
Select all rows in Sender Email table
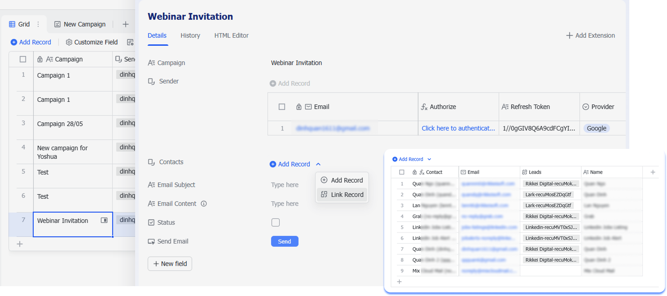(282, 107)
